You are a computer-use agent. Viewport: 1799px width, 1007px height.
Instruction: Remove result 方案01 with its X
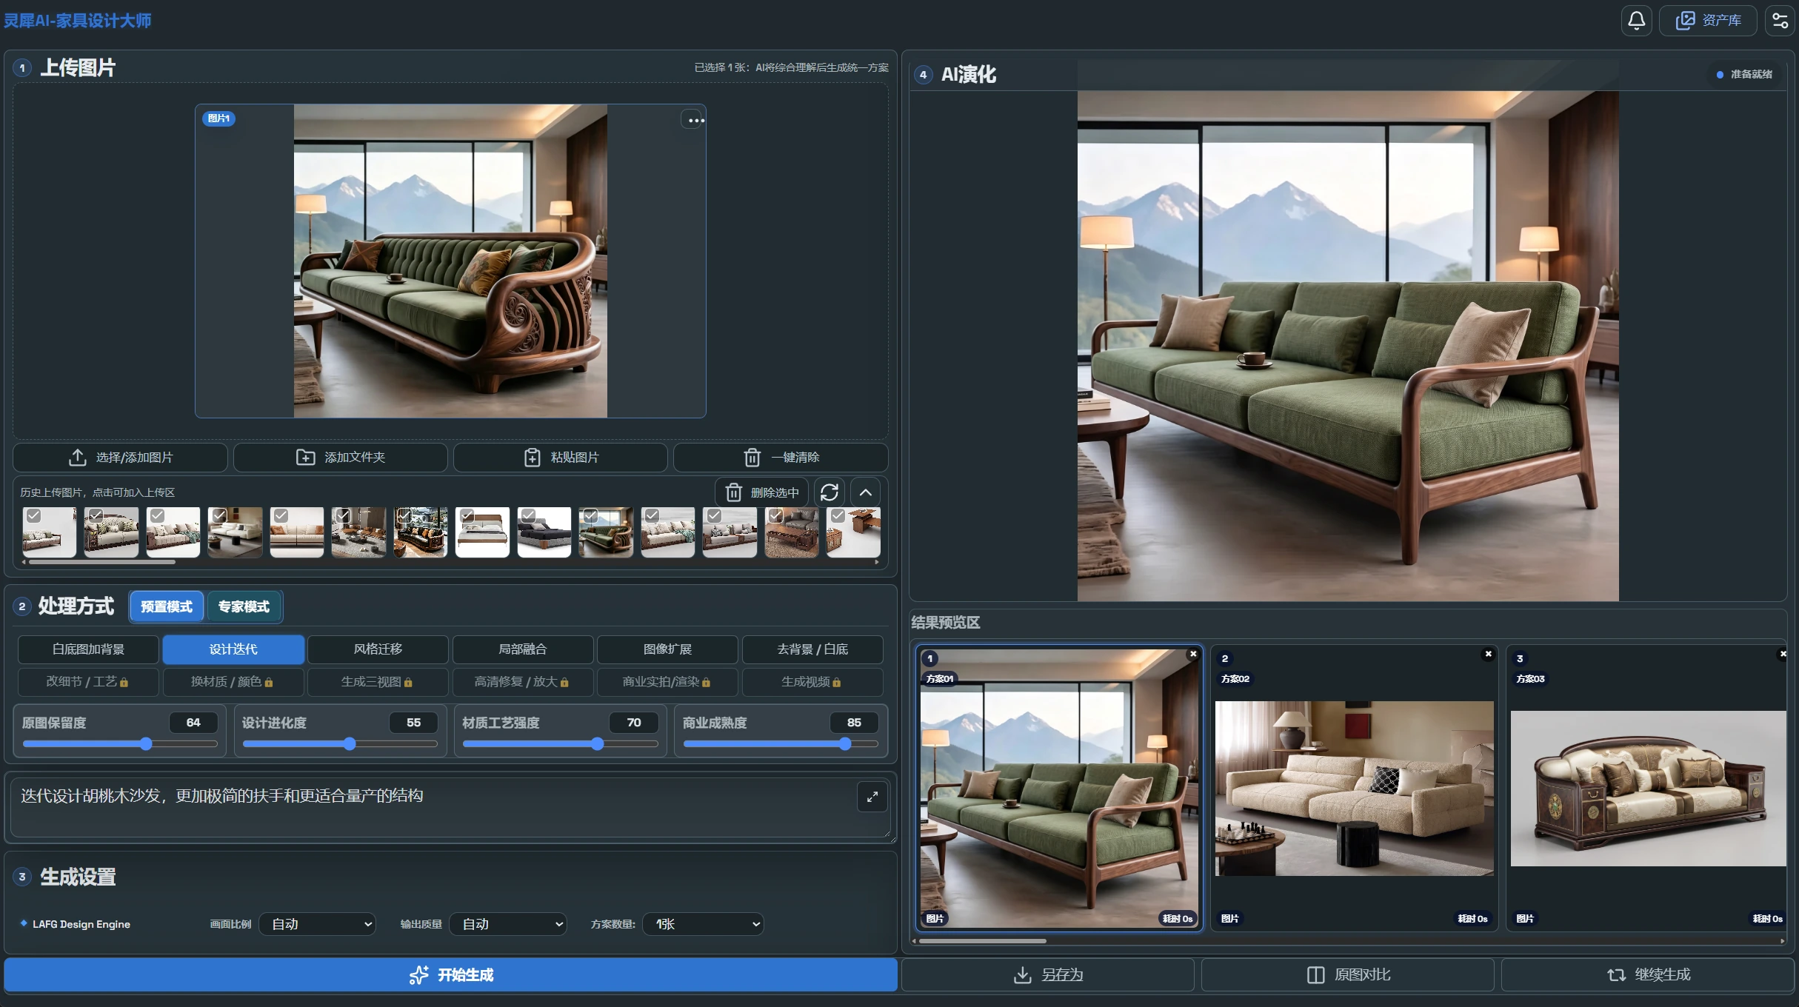click(x=1193, y=655)
